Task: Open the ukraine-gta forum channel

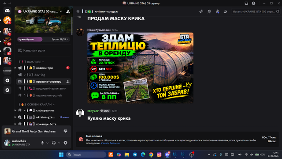Action: [43, 117]
